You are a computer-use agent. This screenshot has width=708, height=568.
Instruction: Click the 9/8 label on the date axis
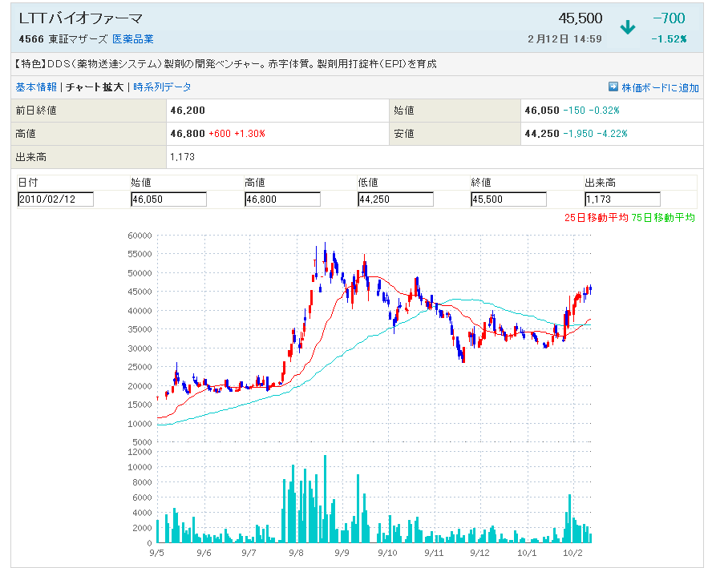296,553
